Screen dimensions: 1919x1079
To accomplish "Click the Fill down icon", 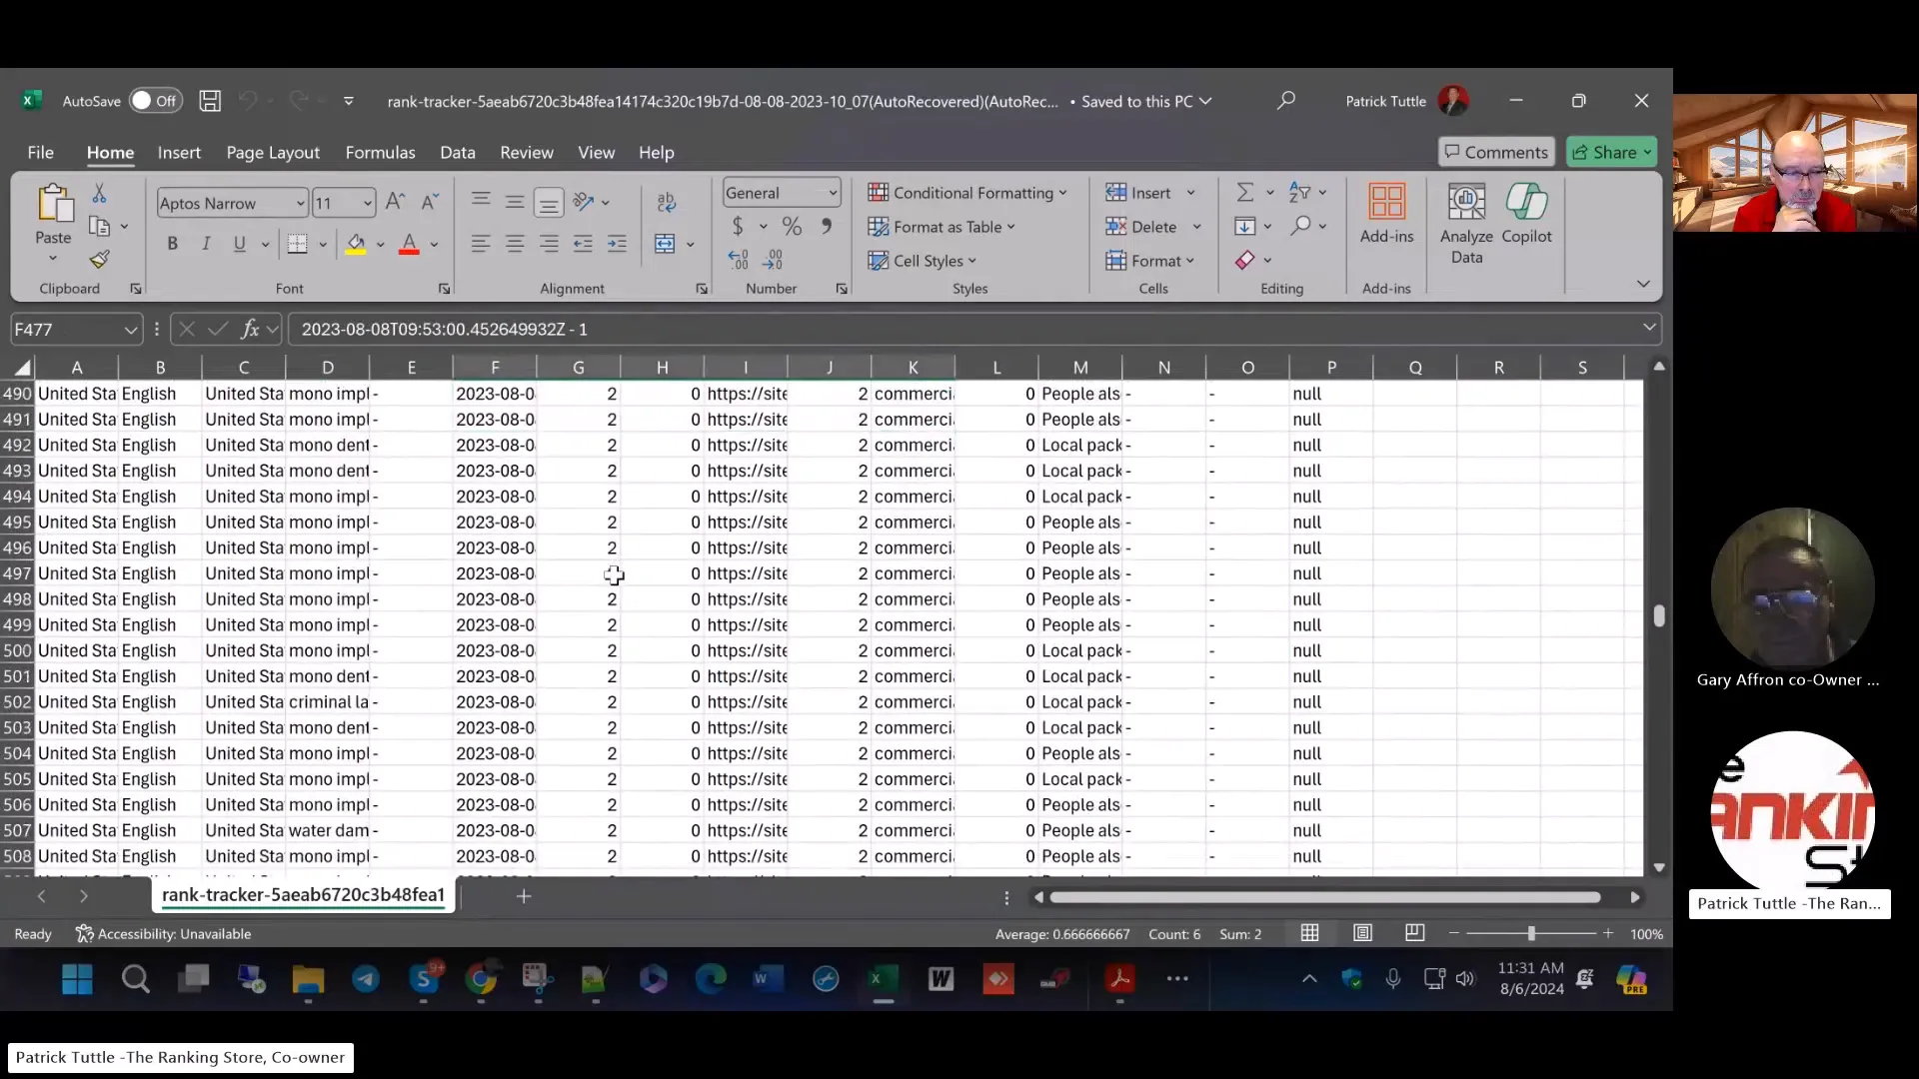I will (1245, 227).
